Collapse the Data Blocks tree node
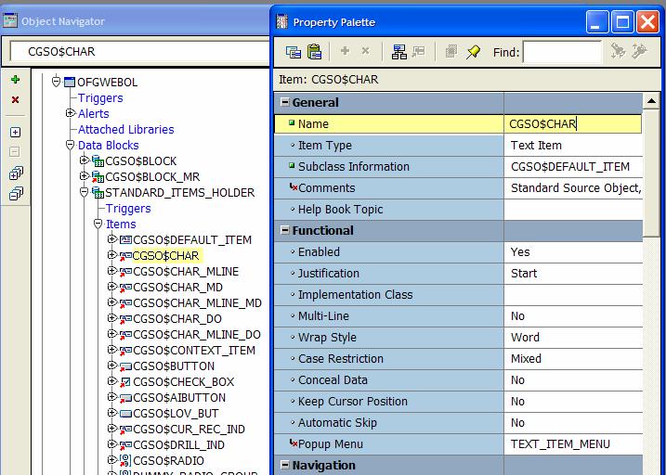666x475 pixels. point(70,145)
